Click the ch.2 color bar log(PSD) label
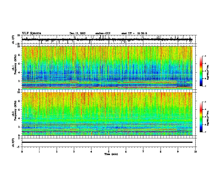Screen dimensions: 220x170 208,118
